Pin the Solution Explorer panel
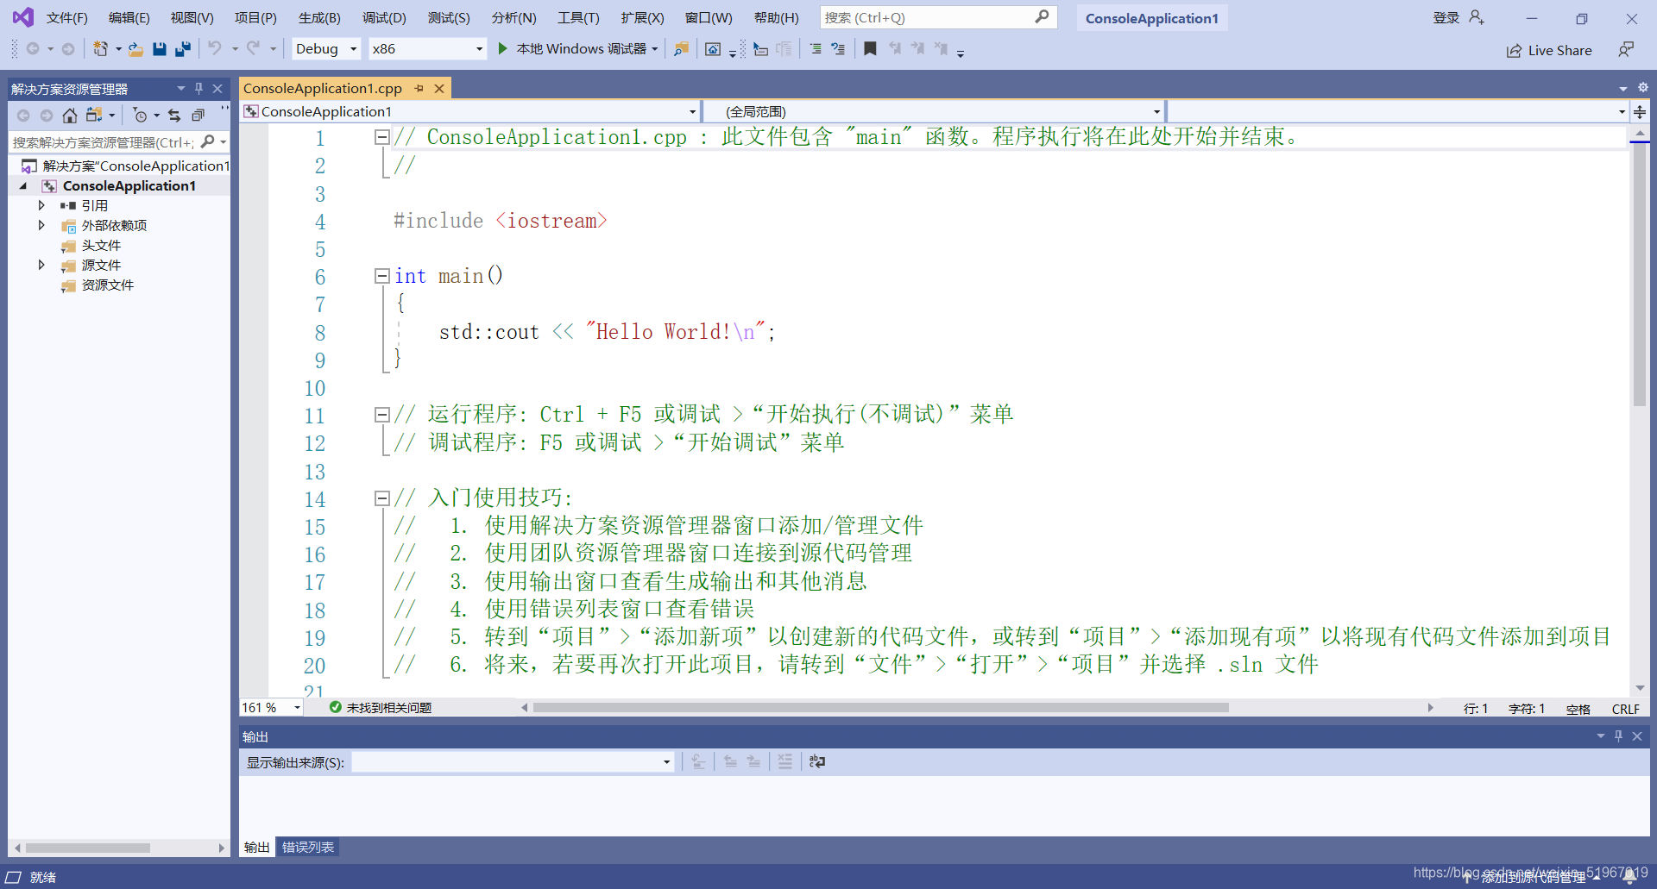 (198, 88)
